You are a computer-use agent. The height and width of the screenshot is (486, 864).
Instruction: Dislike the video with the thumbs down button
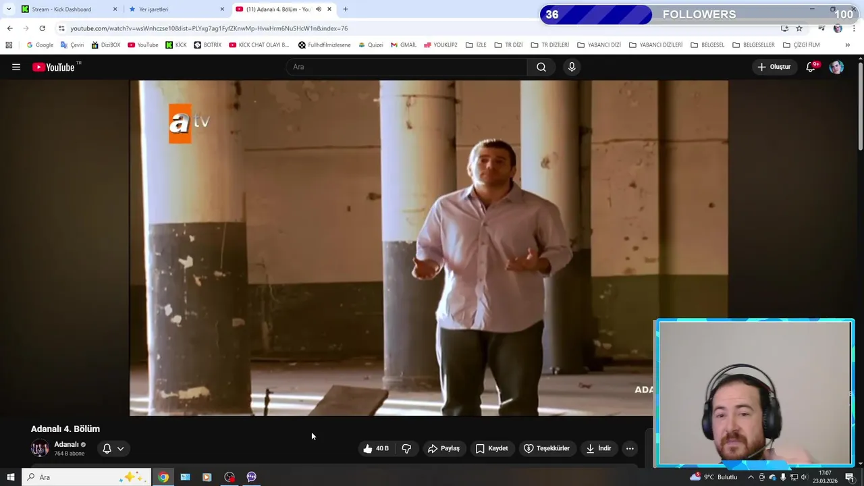pyautogui.click(x=406, y=448)
